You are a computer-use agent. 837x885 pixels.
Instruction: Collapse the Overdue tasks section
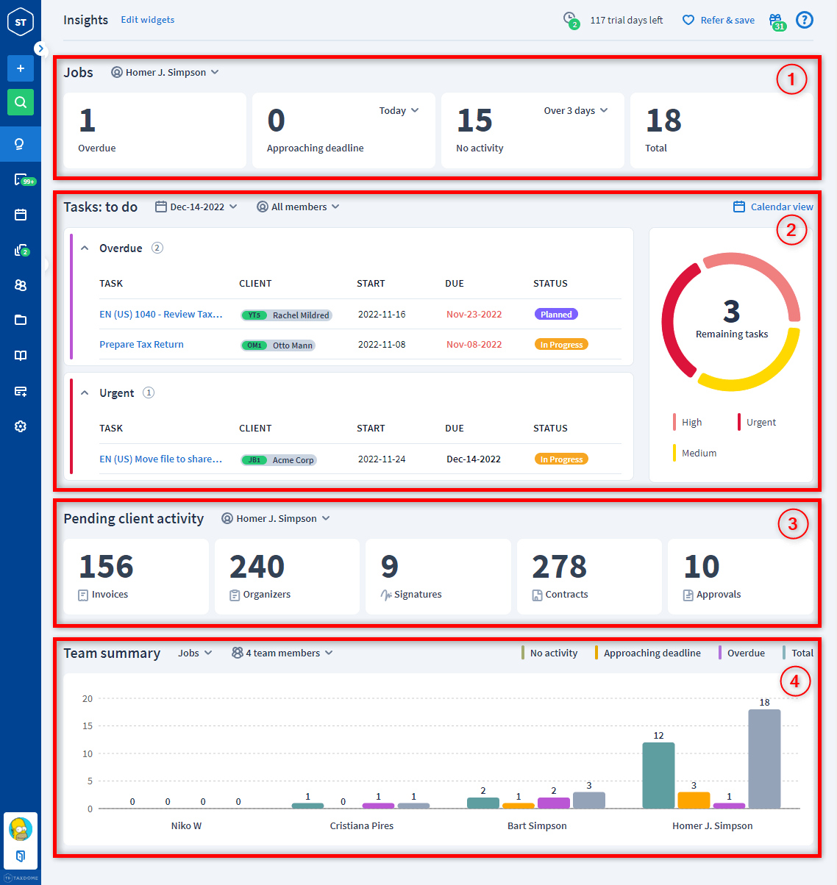point(84,248)
